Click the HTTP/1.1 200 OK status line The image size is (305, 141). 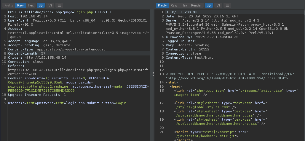click(x=181, y=12)
